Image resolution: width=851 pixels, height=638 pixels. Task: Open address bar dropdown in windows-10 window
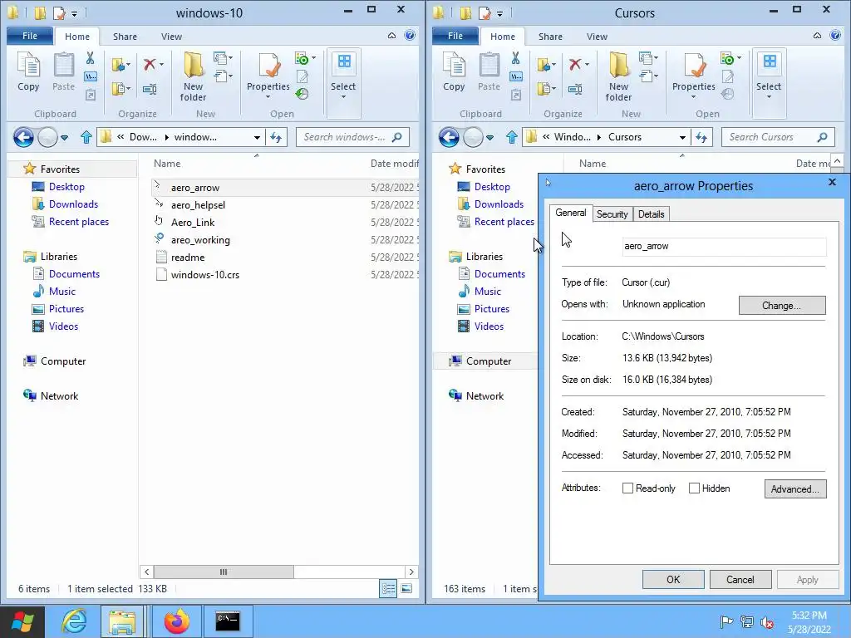(x=257, y=138)
